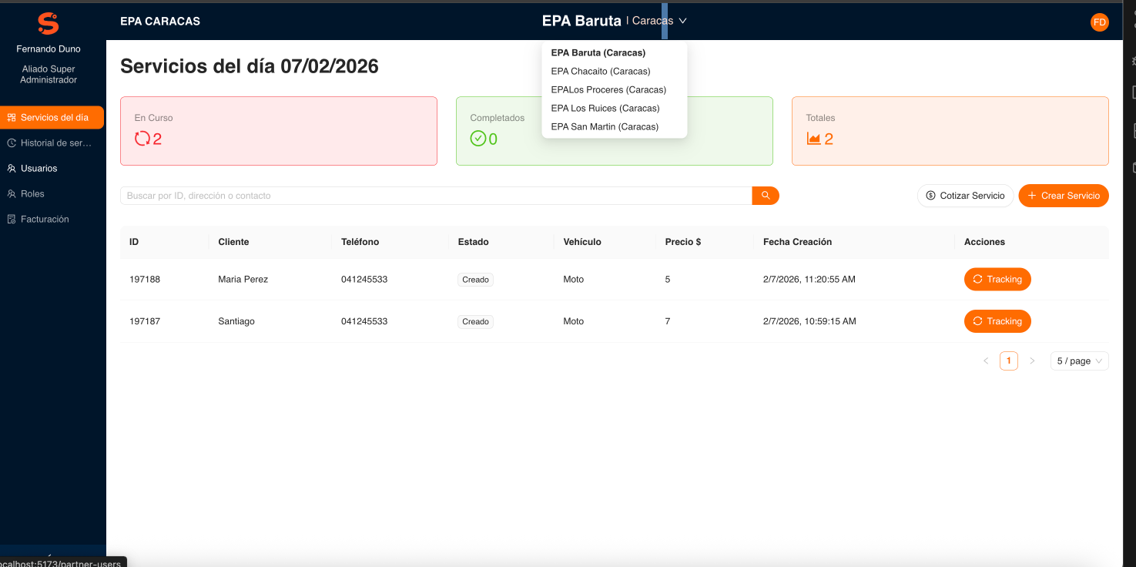The width and height of the screenshot is (1136, 567).
Task: Start Tracking for service 197188
Action: pyautogui.click(x=997, y=279)
